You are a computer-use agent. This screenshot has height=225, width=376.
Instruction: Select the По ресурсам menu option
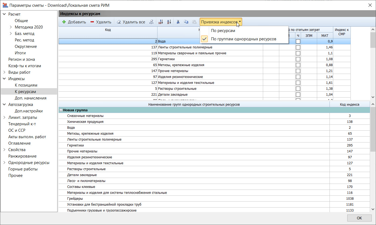(x=223, y=31)
